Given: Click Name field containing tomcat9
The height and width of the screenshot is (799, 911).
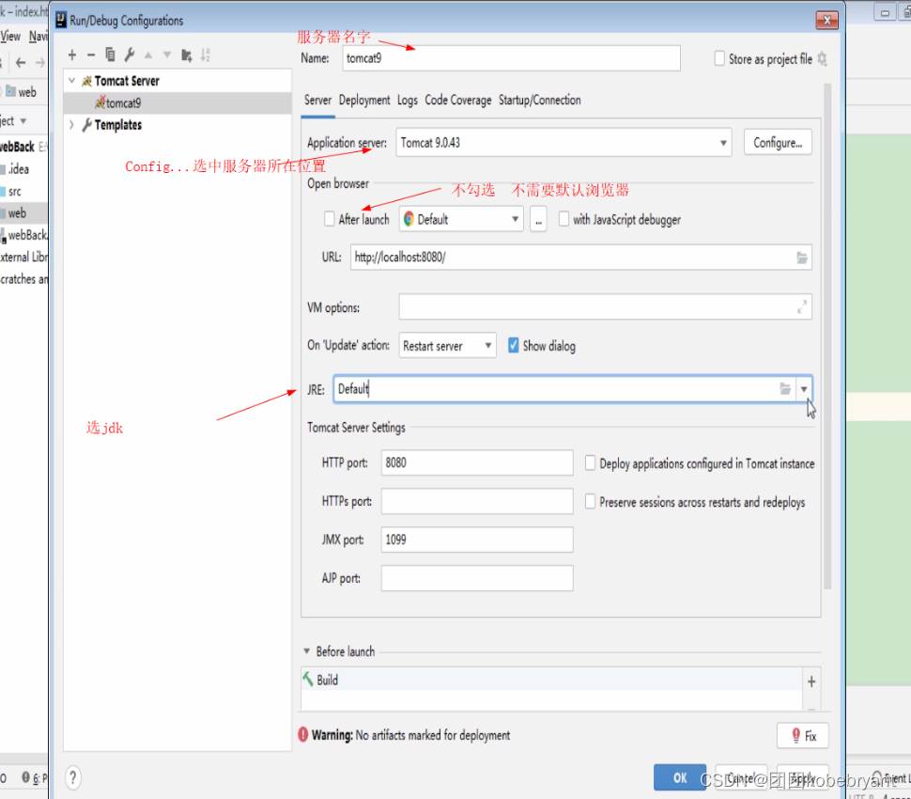Looking at the screenshot, I should tap(511, 58).
